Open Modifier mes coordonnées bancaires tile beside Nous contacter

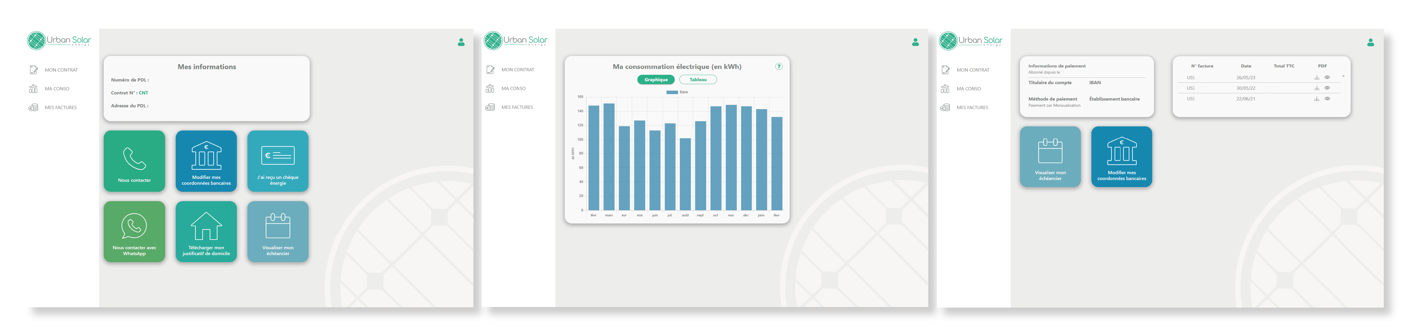click(206, 161)
